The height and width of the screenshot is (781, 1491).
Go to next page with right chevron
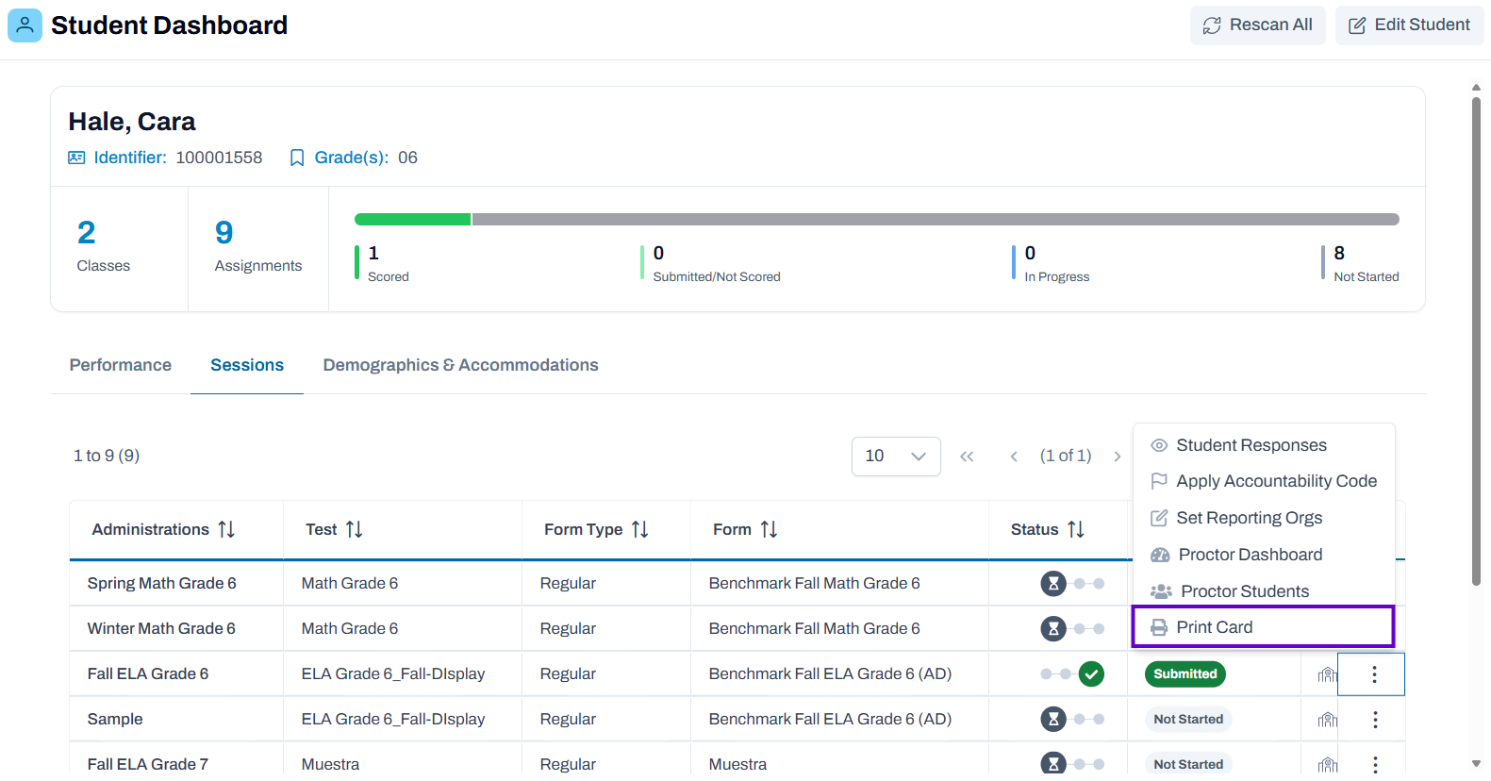tap(1118, 457)
